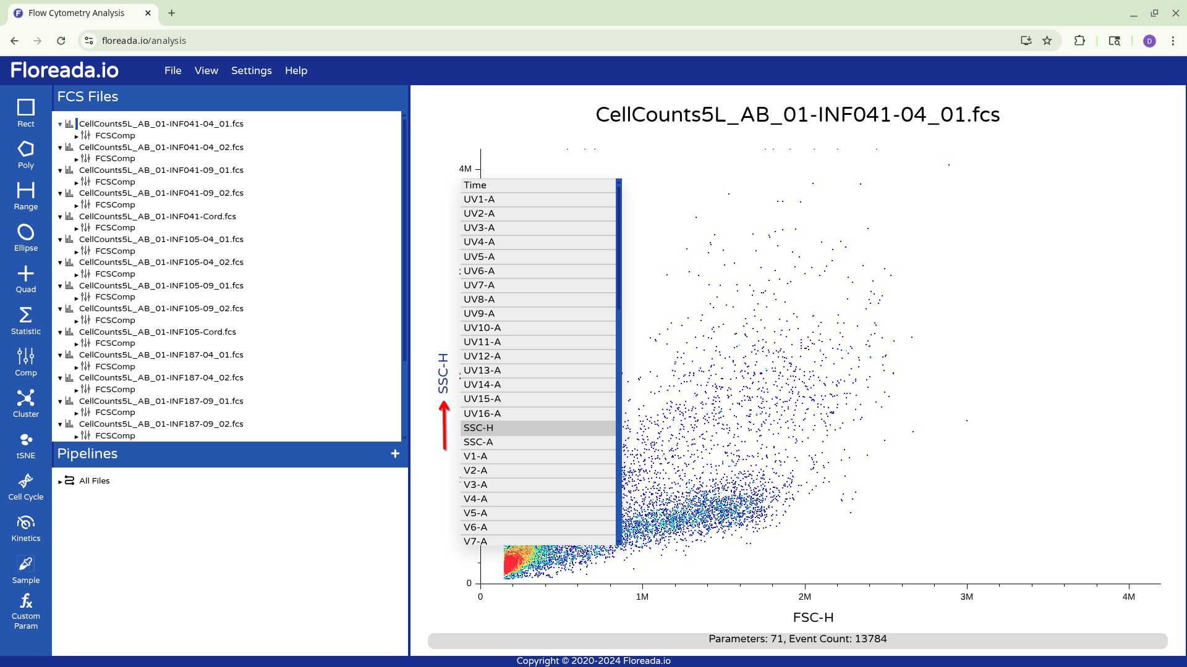
Task: Expand FCSComp under INF041-04_02.fcs
Action: (x=76, y=159)
